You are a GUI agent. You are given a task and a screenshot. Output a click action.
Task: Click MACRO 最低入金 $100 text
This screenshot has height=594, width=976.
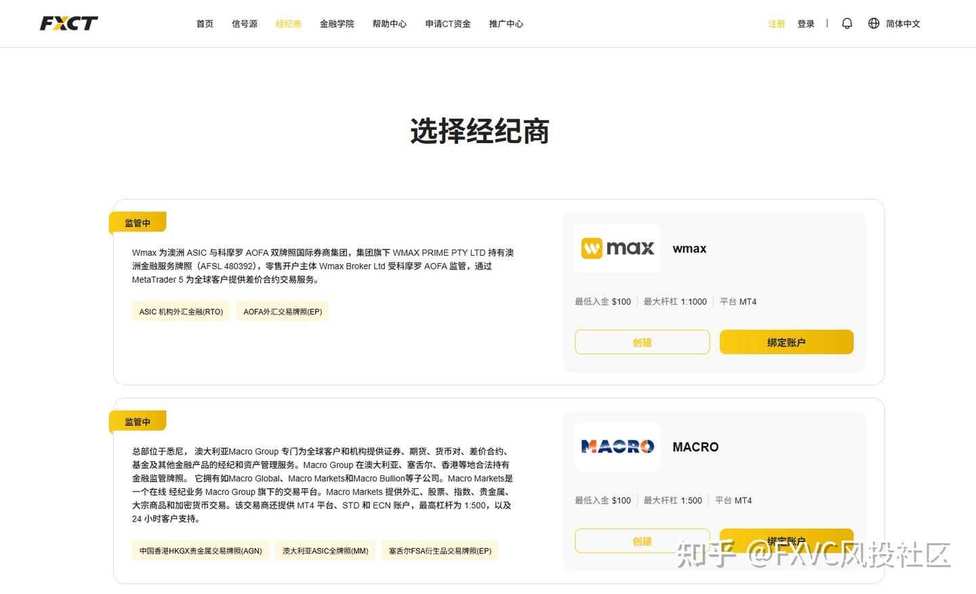(x=603, y=500)
